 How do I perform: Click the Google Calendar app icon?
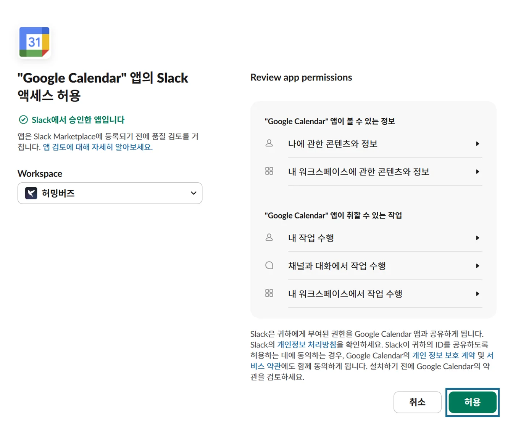(34, 42)
